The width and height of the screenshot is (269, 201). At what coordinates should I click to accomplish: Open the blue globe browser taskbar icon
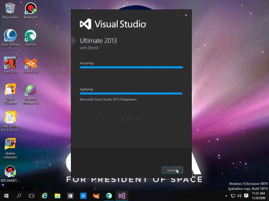[x=83, y=196]
